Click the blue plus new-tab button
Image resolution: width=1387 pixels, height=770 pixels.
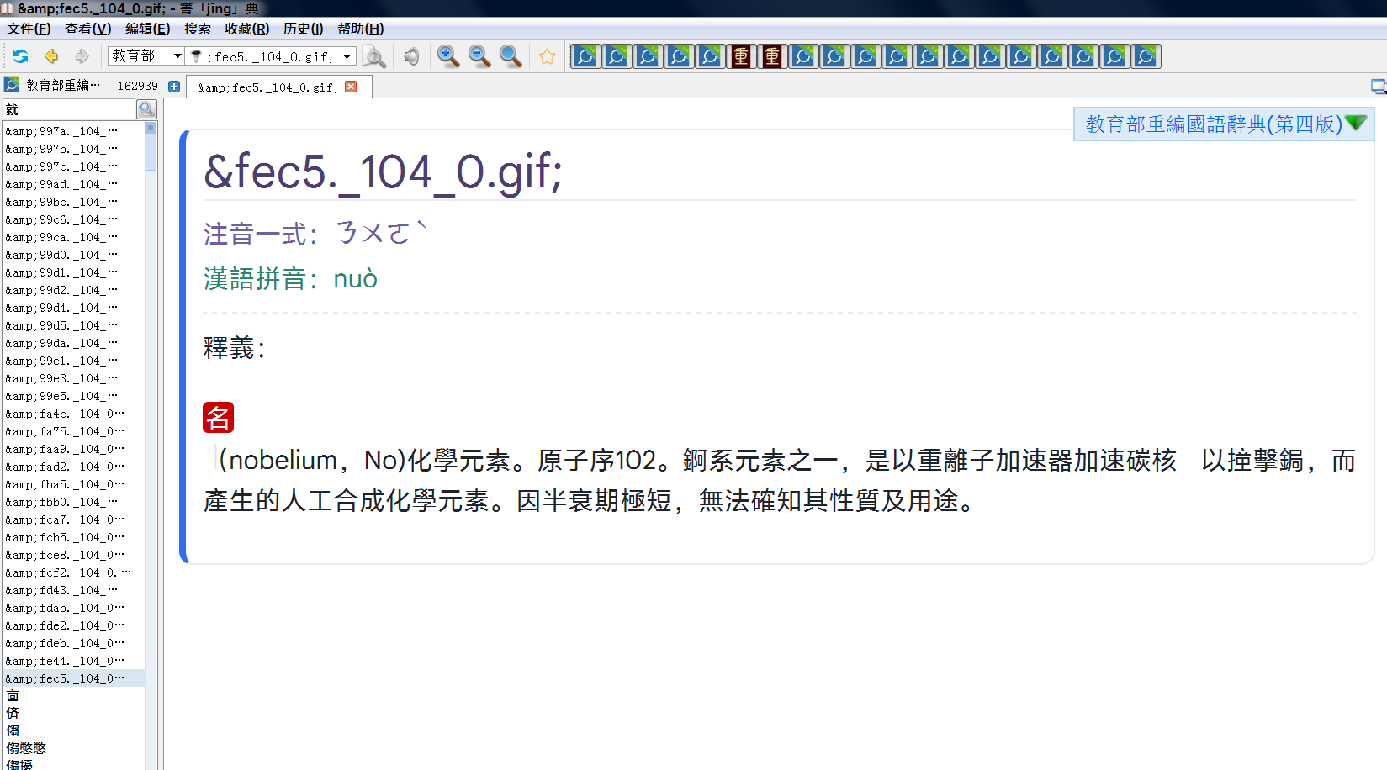[174, 86]
